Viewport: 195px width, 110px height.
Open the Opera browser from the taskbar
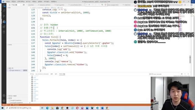pos(77,108)
